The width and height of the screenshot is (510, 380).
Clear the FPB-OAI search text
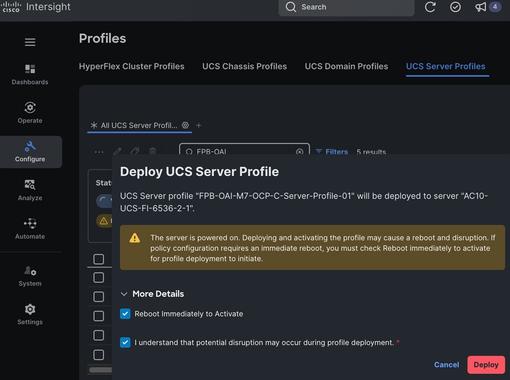click(300, 151)
